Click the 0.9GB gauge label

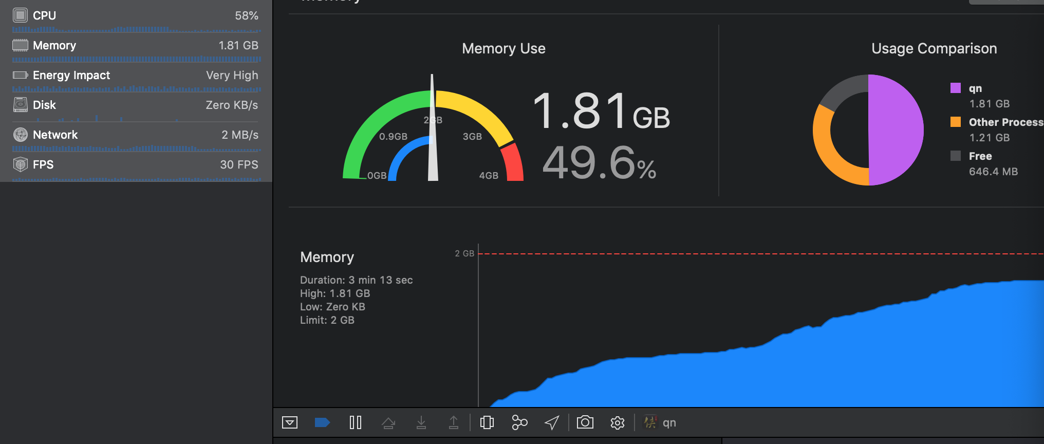[x=393, y=137]
